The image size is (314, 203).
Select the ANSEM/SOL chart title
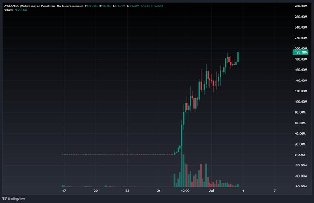[43, 6]
